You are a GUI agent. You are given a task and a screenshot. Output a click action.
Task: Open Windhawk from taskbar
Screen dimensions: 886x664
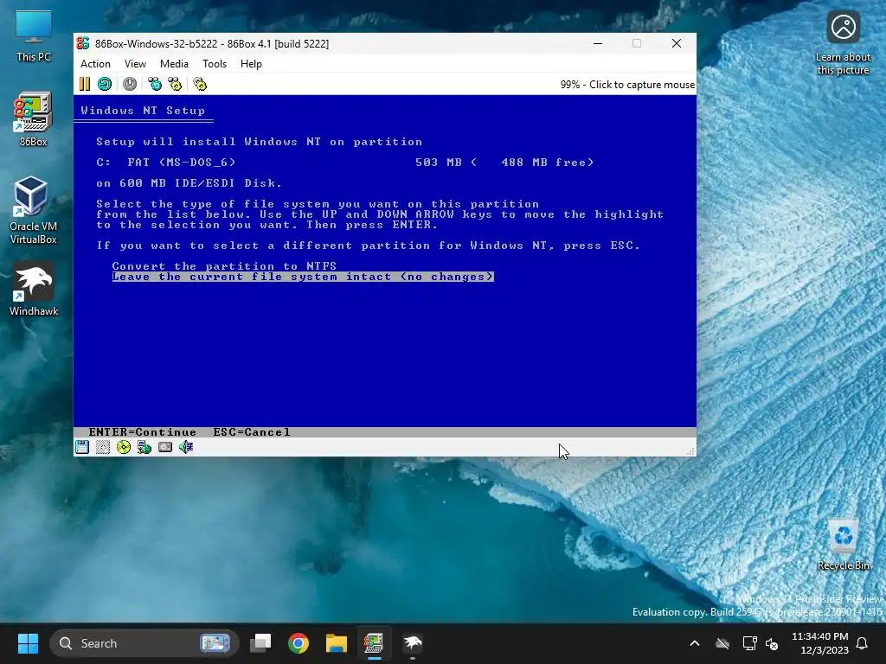tap(413, 643)
